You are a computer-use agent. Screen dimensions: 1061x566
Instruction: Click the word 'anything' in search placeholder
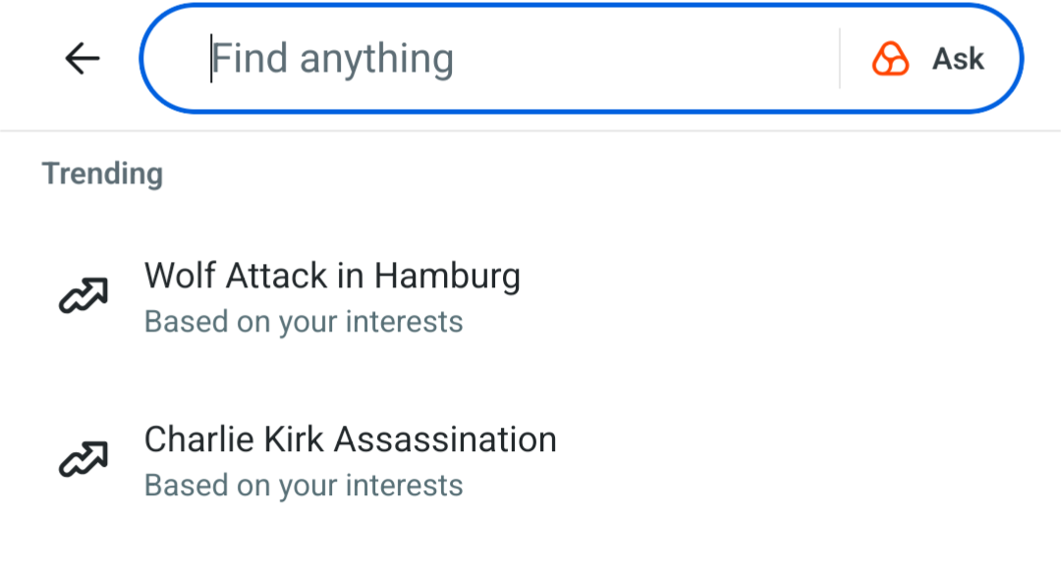376,60
